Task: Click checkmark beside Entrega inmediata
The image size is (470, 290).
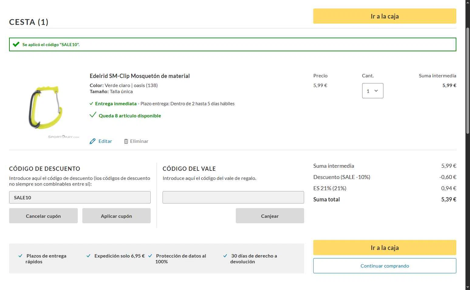Action: pyautogui.click(x=91, y=103)
